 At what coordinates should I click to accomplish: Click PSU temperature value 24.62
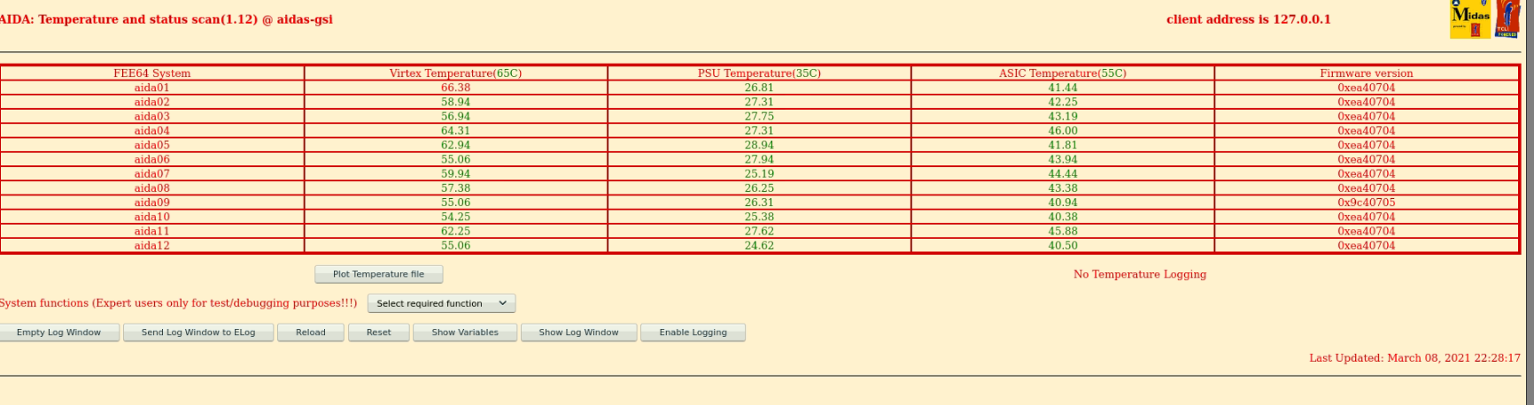click(x=759, y=246)
